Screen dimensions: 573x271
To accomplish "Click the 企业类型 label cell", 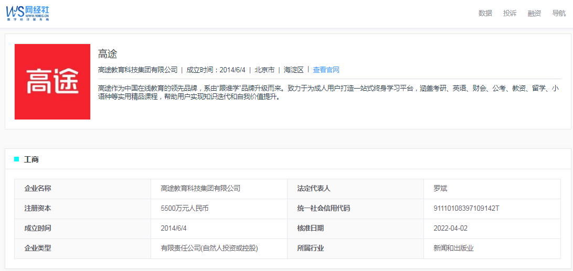I will [x=82, y=248].
